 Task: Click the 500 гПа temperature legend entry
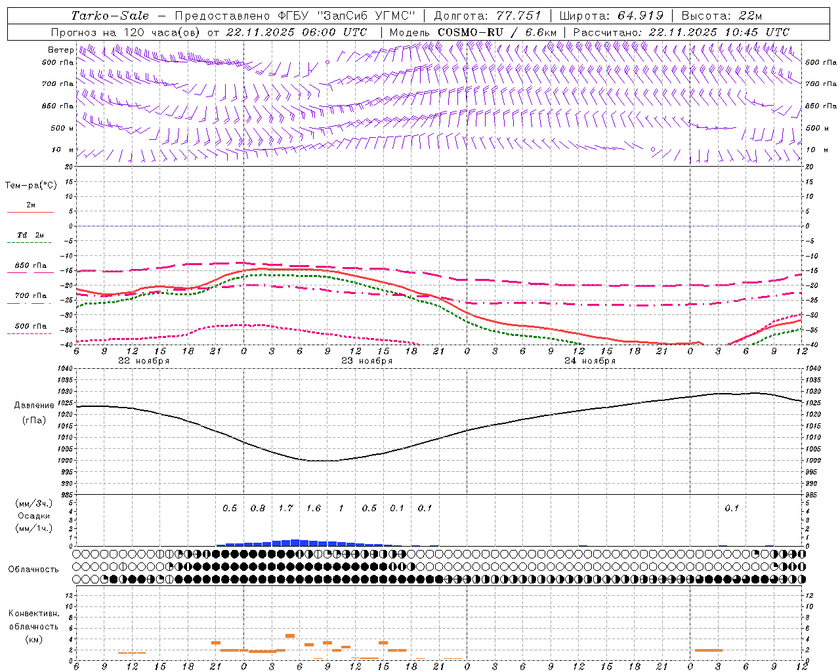click(30, 326)
